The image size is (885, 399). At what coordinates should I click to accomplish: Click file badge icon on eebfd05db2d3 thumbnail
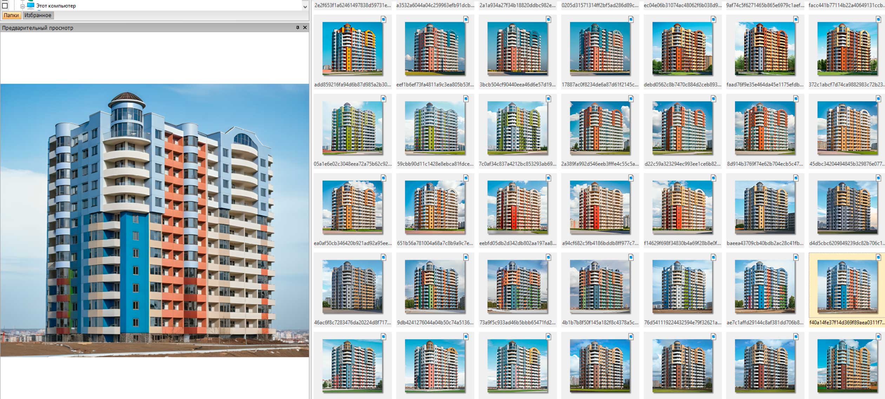click(x=548, y=178)
